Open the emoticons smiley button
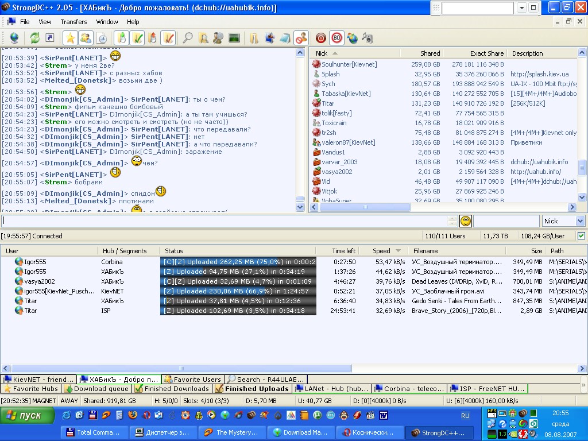 (x=465, y=221)
